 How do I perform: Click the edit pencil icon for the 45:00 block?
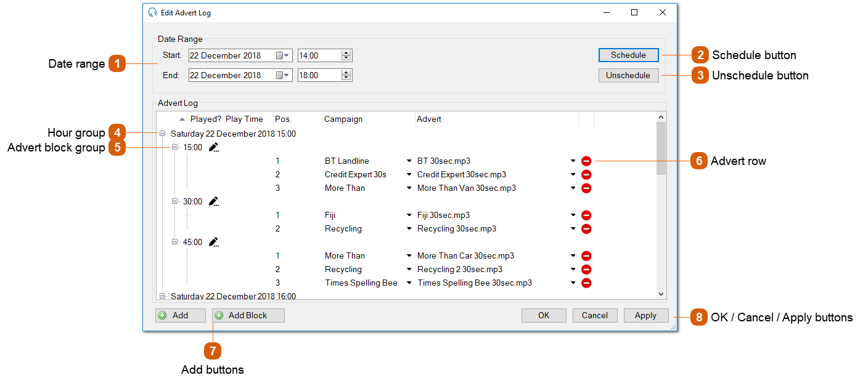214,242
